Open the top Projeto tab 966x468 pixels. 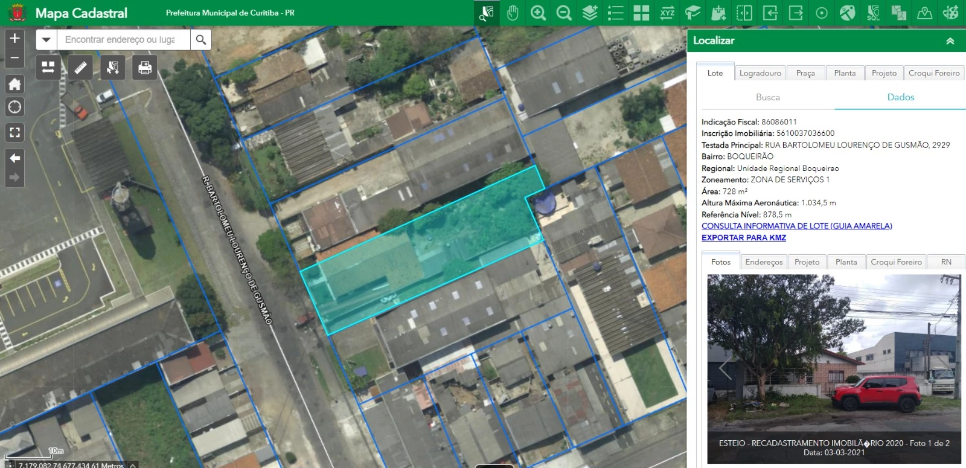click(884, 73)
